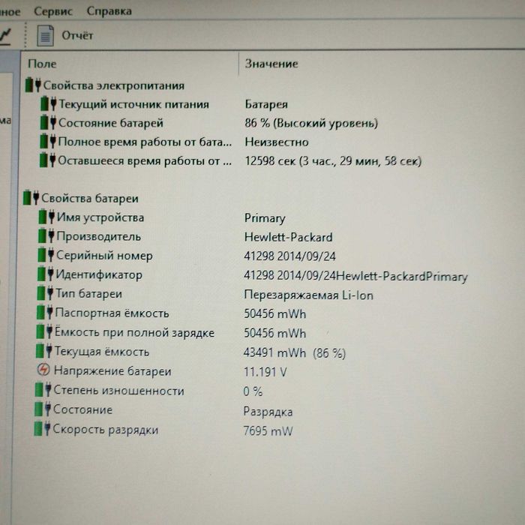The image size is (525, 525).
Task: Click icon next to Ёмкость при полной зарядке
Action: click(44, 331)
